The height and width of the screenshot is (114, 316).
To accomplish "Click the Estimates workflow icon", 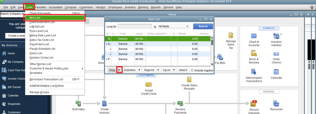I will [78, 104].
